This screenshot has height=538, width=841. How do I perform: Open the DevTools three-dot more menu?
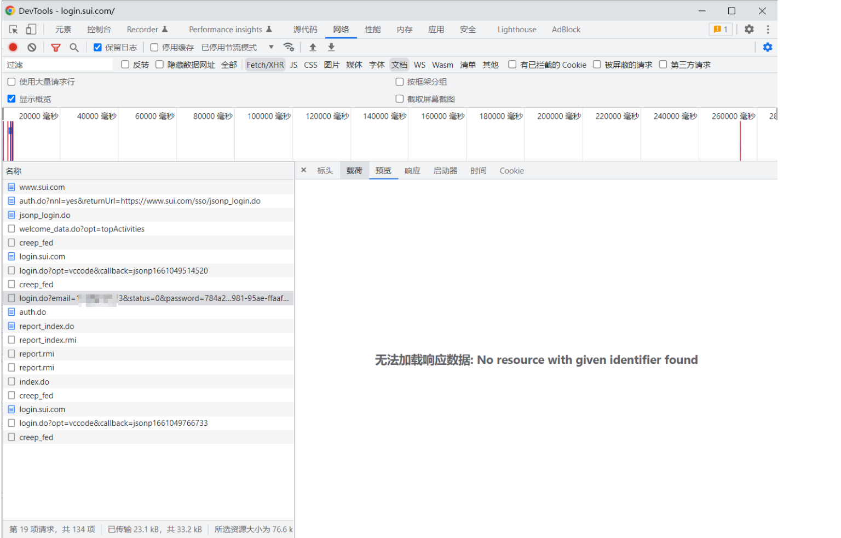coord(768,30)
